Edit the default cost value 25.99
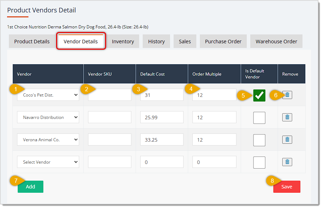322x208 pixels. tap(162, 117)
